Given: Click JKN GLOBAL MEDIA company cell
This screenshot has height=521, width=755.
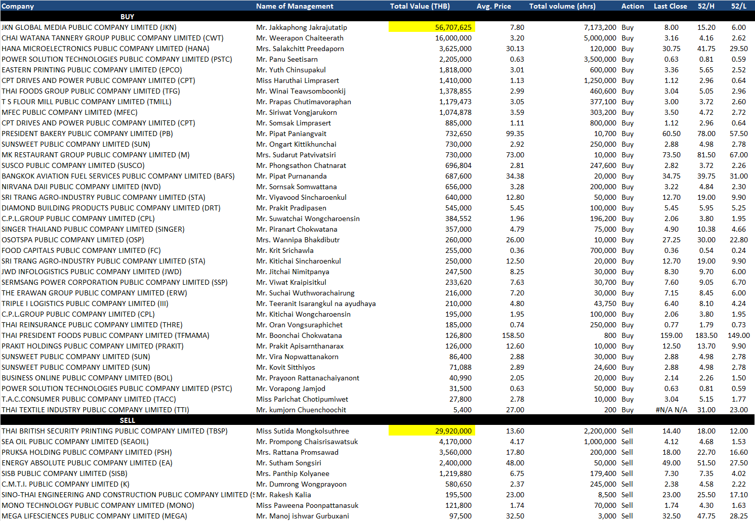Looking at the screenshot, I should pos(89,27).
